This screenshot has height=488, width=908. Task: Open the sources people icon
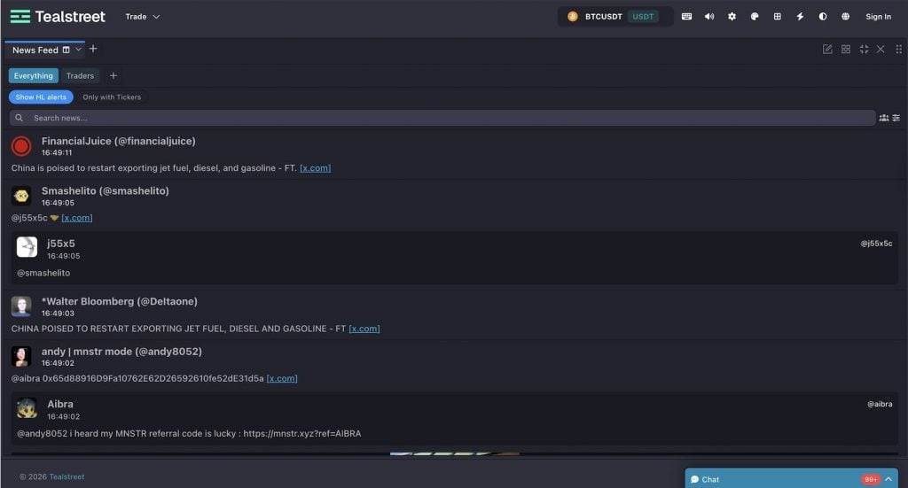coord(884,118)
